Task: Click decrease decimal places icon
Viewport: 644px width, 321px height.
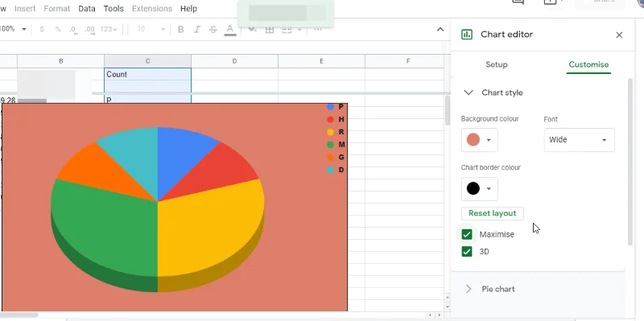Action: coord(73,30)
